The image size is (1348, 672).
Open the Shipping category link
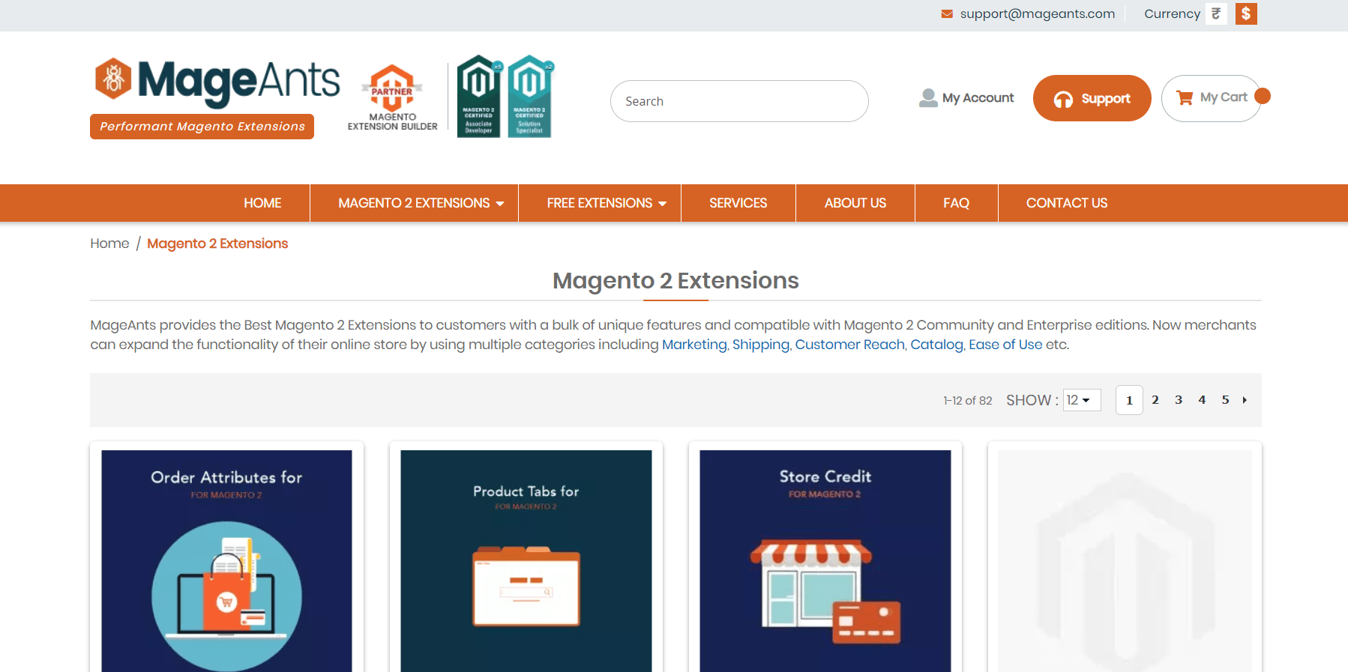(761, 345)
